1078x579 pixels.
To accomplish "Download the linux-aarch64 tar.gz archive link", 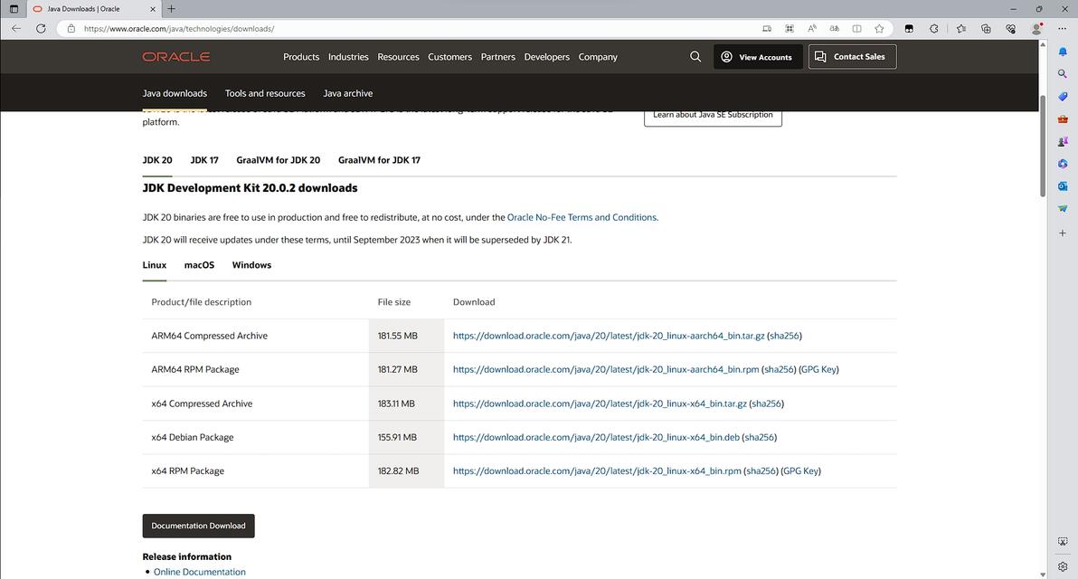I will (609, 336).
